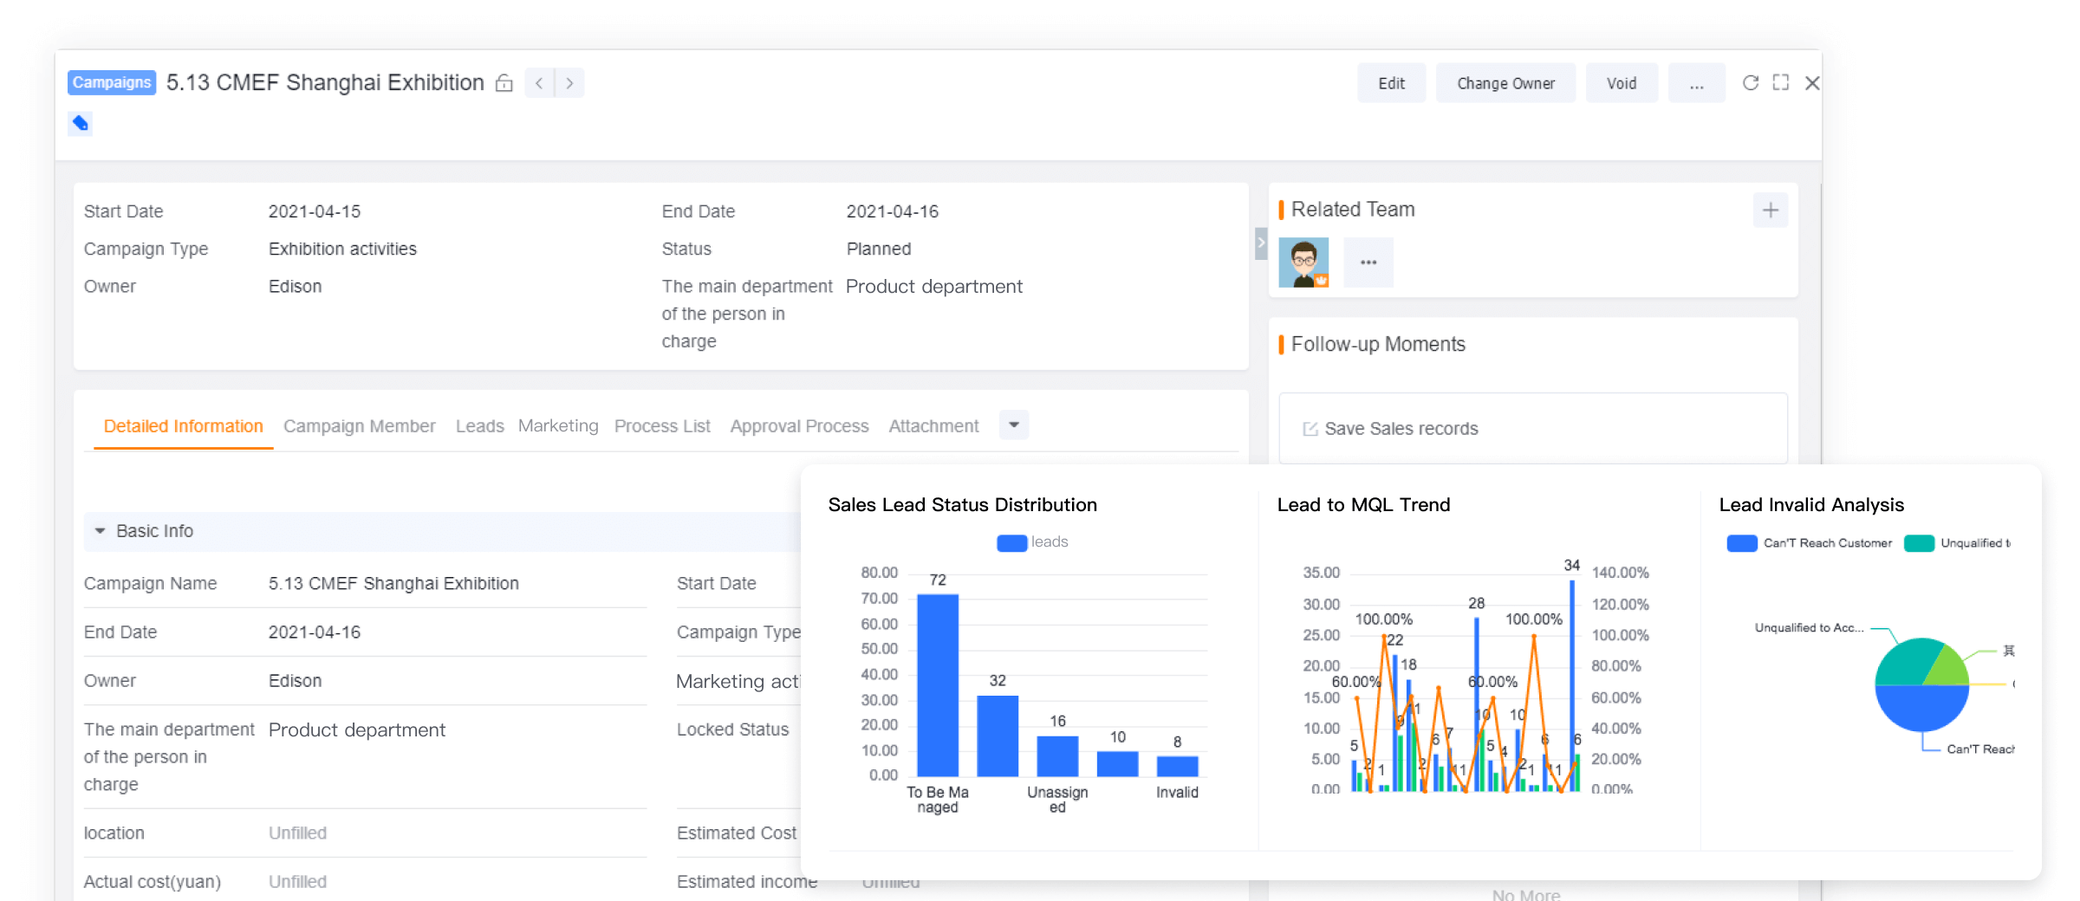Screen dimensions: 2080x901
Task: Click the top End Date value 2021-04-16
Action: [892, 211]
